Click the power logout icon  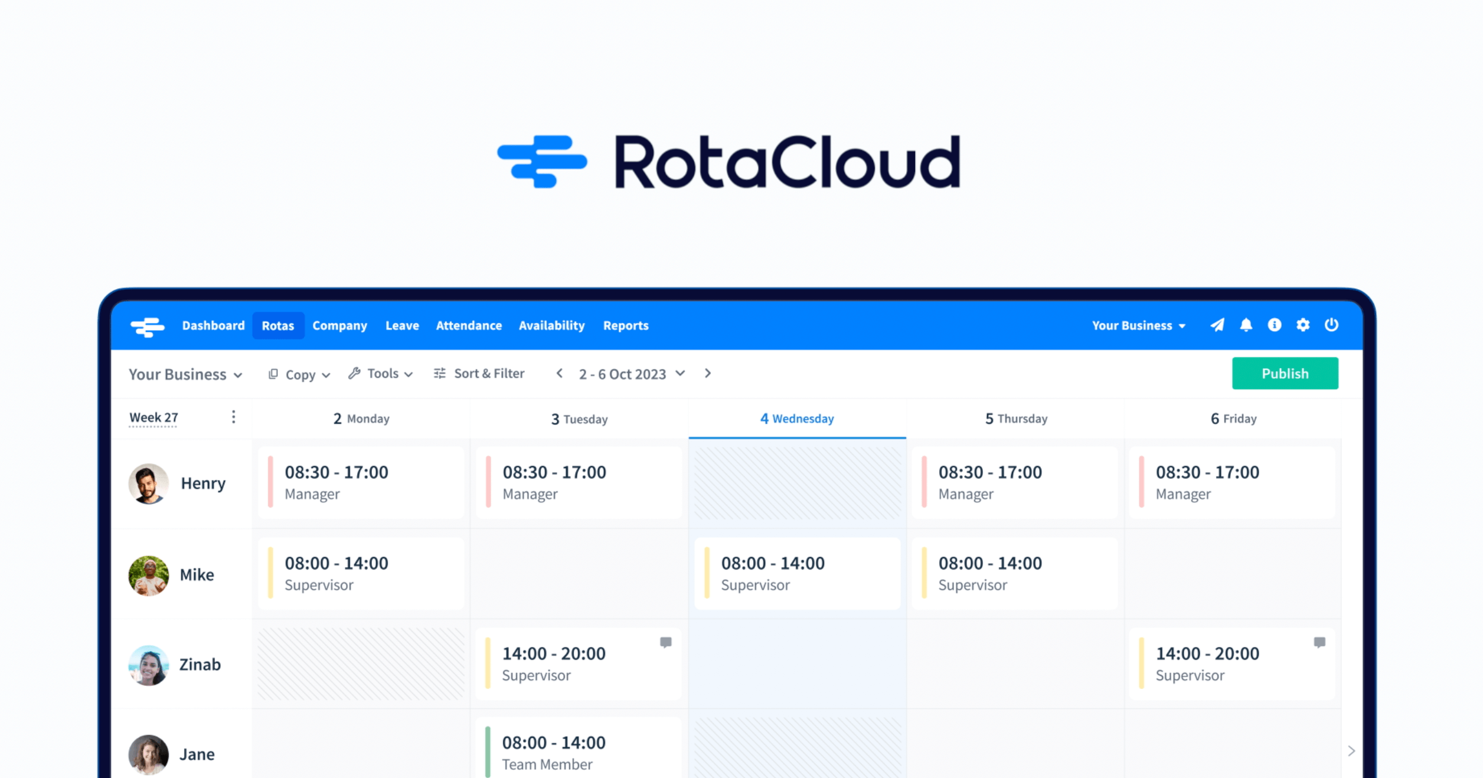pos(1331,325)
